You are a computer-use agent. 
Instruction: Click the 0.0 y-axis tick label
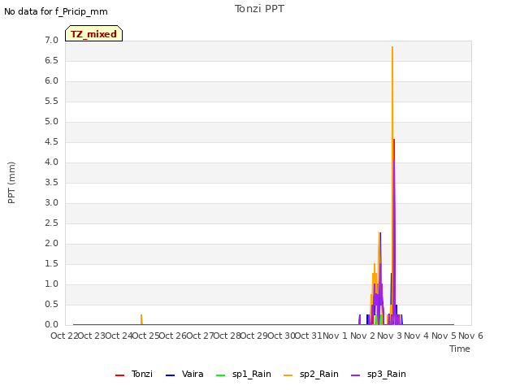(51, 324)
